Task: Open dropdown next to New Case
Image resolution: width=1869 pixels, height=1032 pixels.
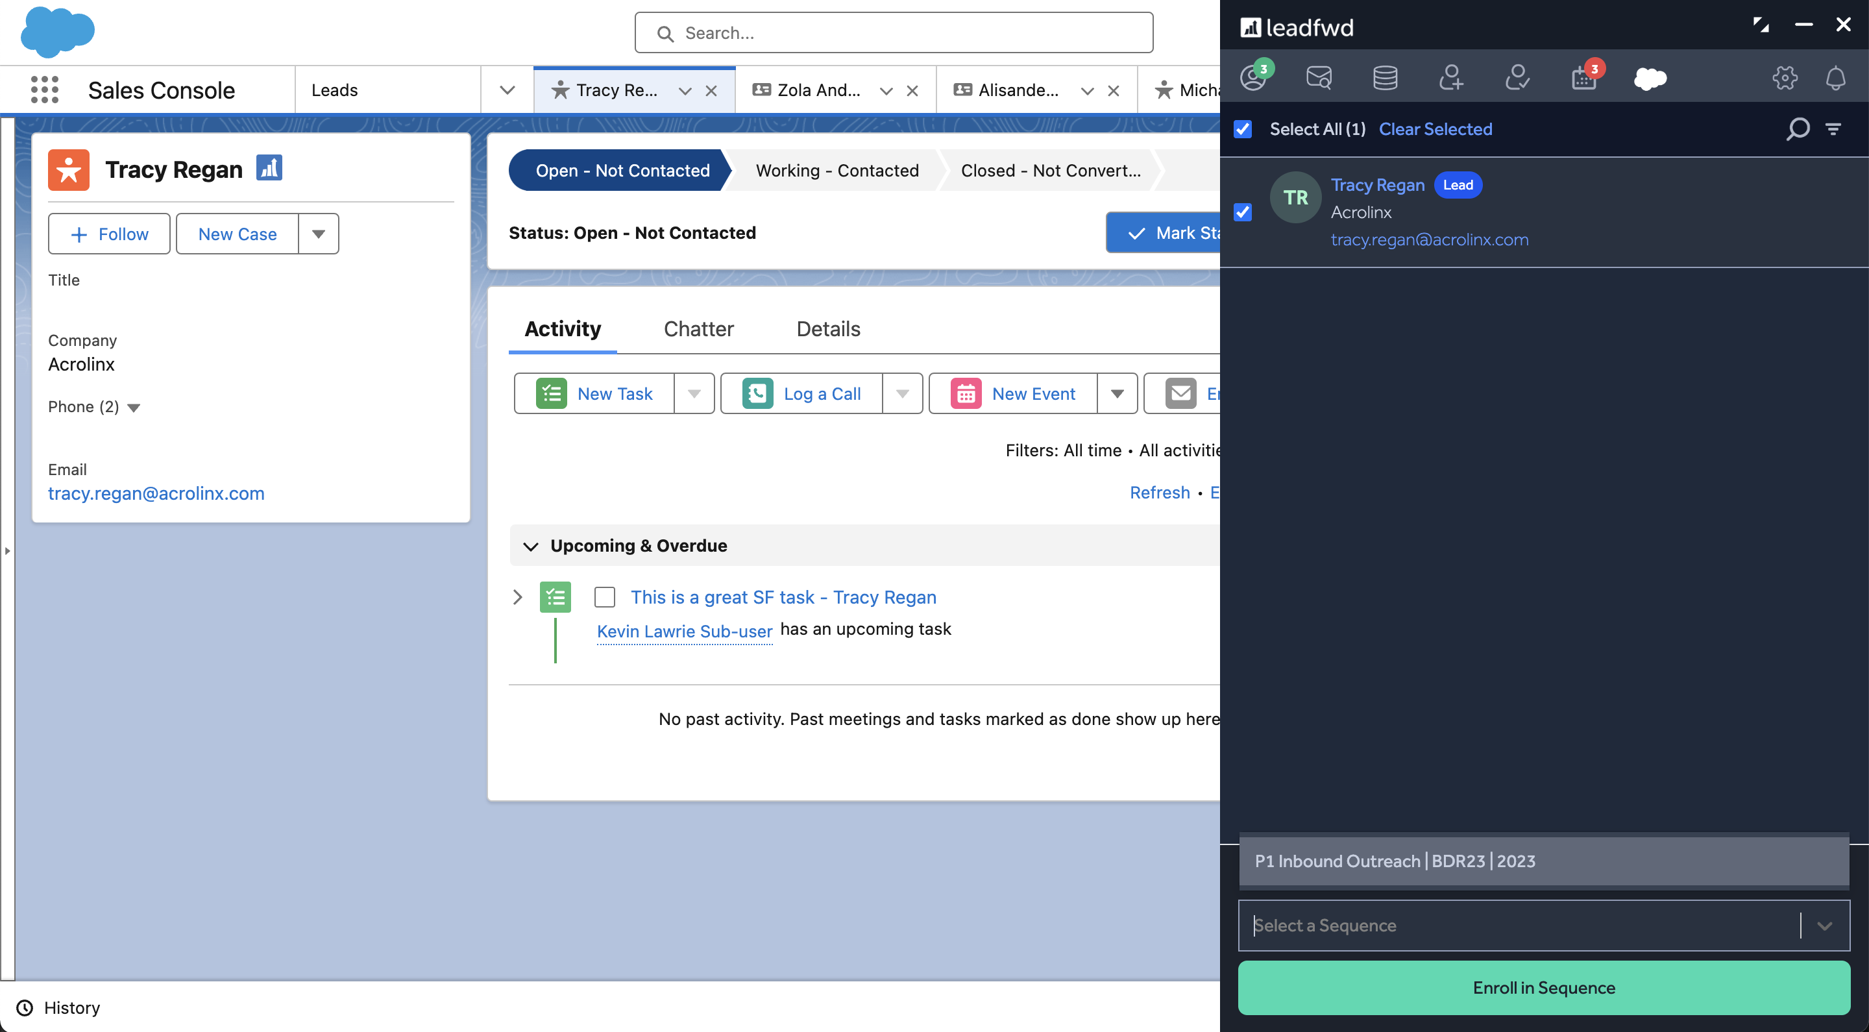Action: (x=319, y=234)
